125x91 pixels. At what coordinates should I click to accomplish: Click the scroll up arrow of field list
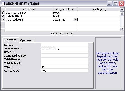122,10
